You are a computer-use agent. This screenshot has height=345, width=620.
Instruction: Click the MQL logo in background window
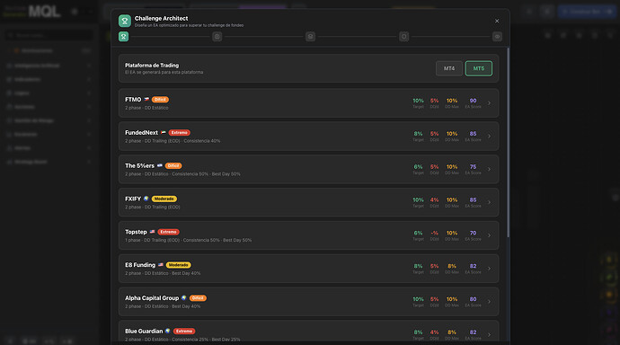coord(44,12)
